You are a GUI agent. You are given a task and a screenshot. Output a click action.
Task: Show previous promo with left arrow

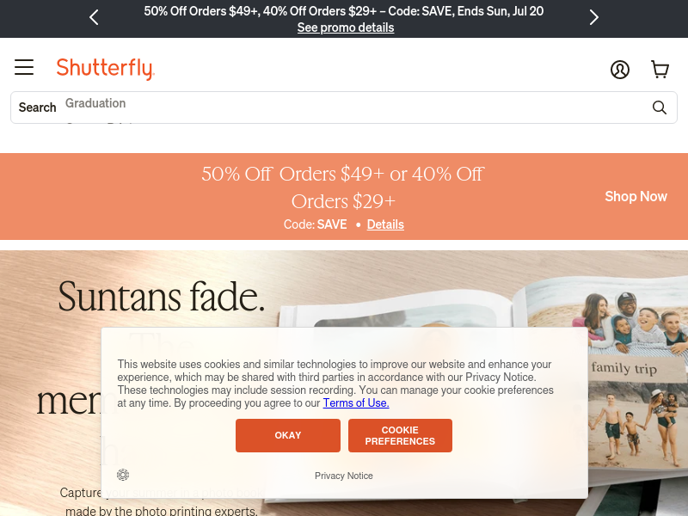click(x=94, y=17)
